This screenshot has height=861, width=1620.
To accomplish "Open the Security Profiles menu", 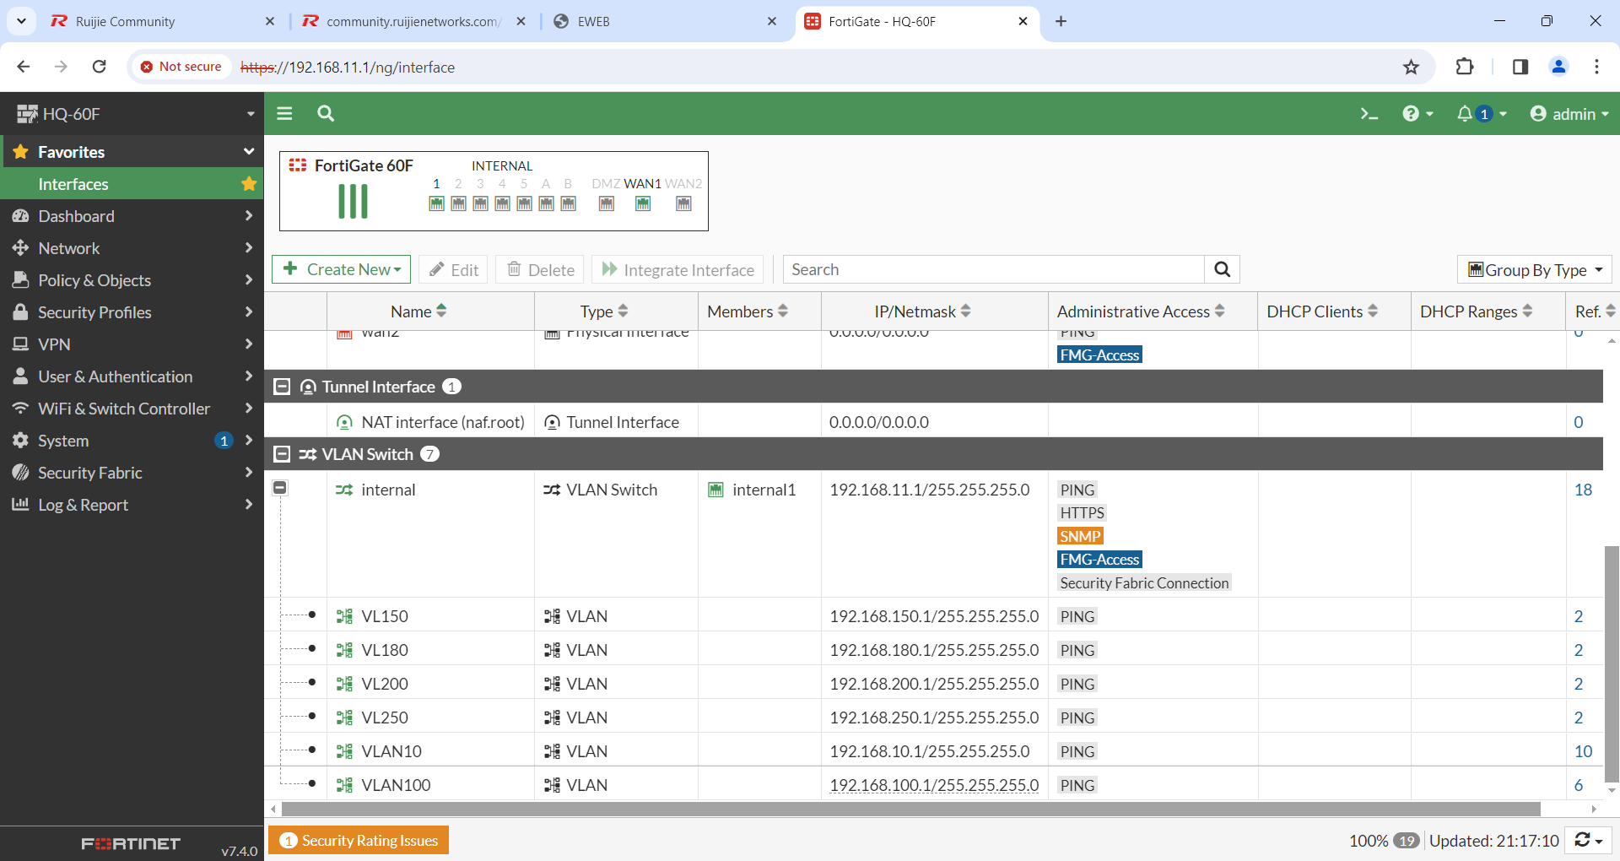I will click(x=132, y=312).
